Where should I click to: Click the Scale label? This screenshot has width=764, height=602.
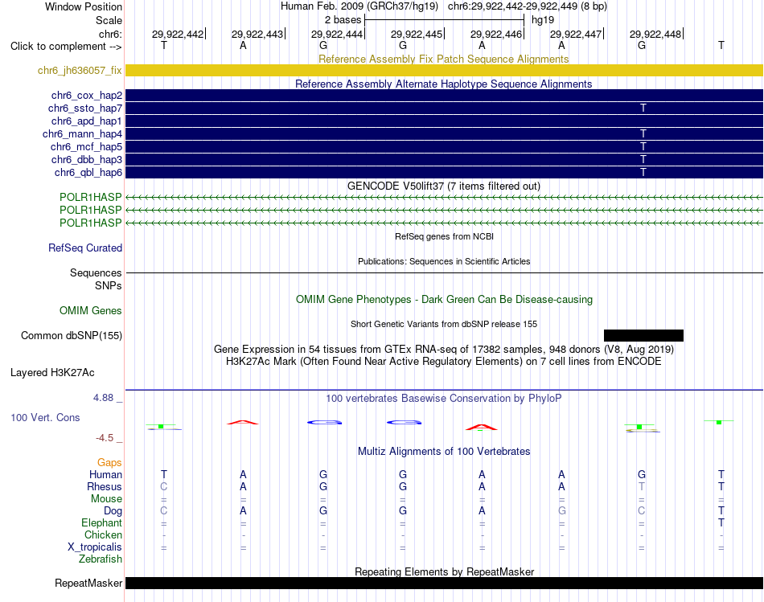pos(109,20)
